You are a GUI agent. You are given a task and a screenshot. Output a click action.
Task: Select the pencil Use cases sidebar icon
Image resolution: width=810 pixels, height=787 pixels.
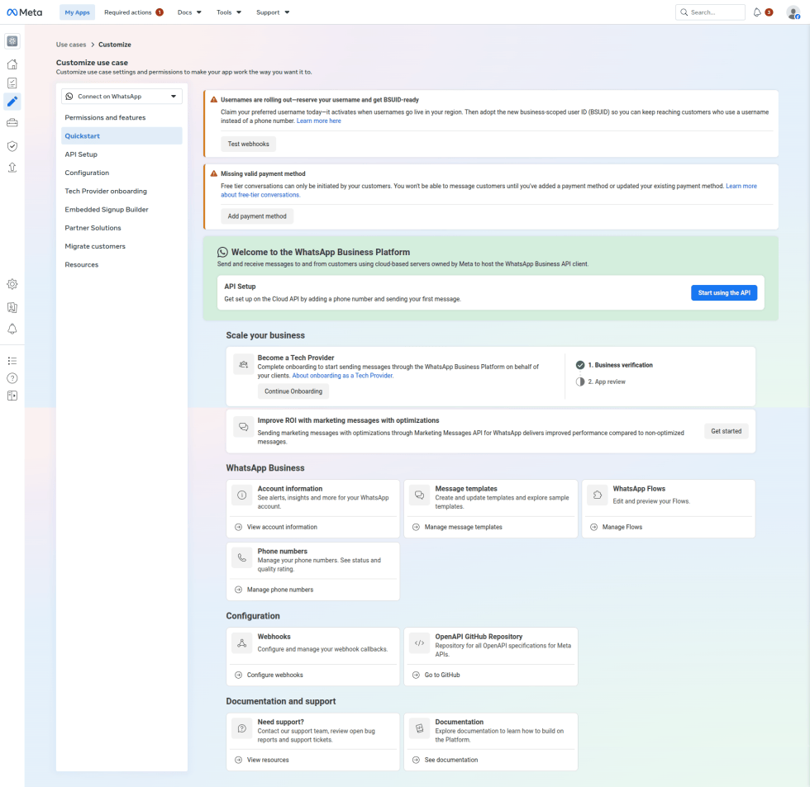tap(12, 102)
